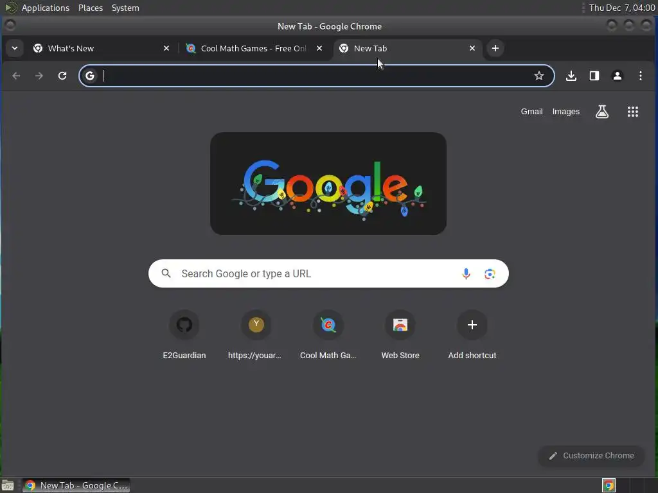
Task: Expand the tab search dropdown
Action: [x=15, y=48]
